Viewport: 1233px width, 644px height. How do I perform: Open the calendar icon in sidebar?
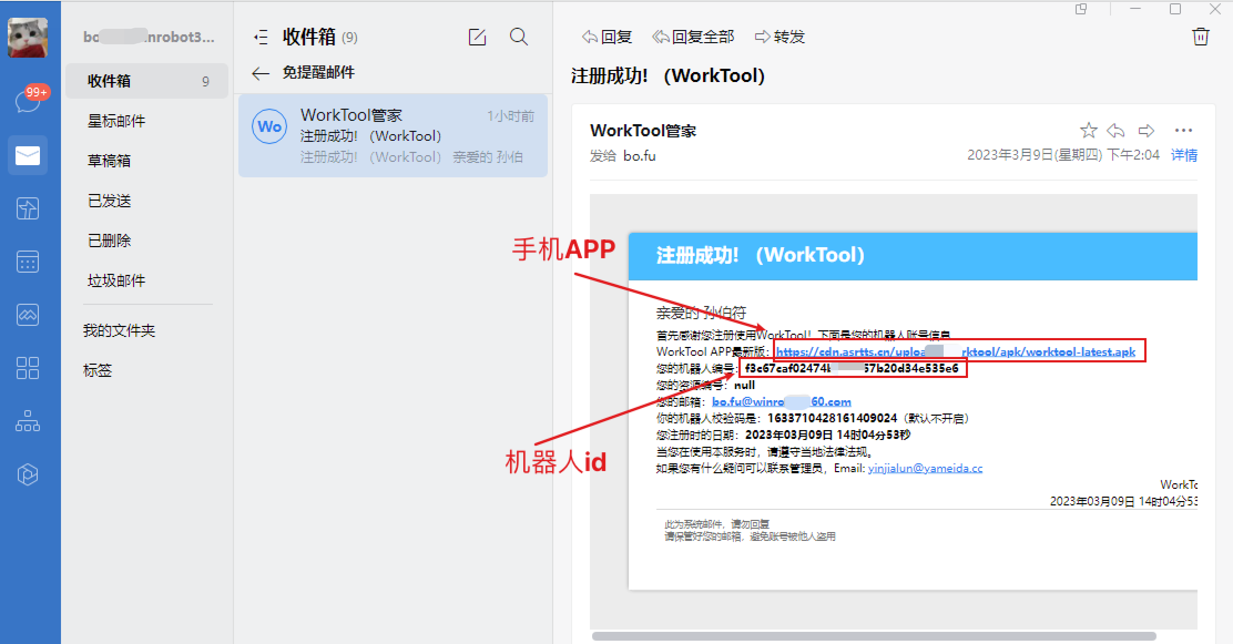pyautogui.click(x=28, y=262)
